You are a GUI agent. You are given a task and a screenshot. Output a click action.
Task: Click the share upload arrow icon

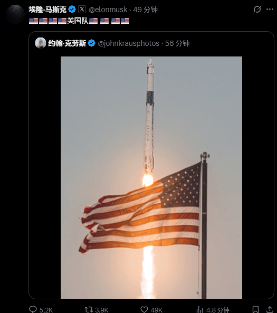(270, 310)
